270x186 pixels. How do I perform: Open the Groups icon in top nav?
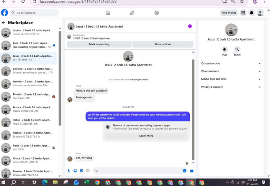click(157, 13)
